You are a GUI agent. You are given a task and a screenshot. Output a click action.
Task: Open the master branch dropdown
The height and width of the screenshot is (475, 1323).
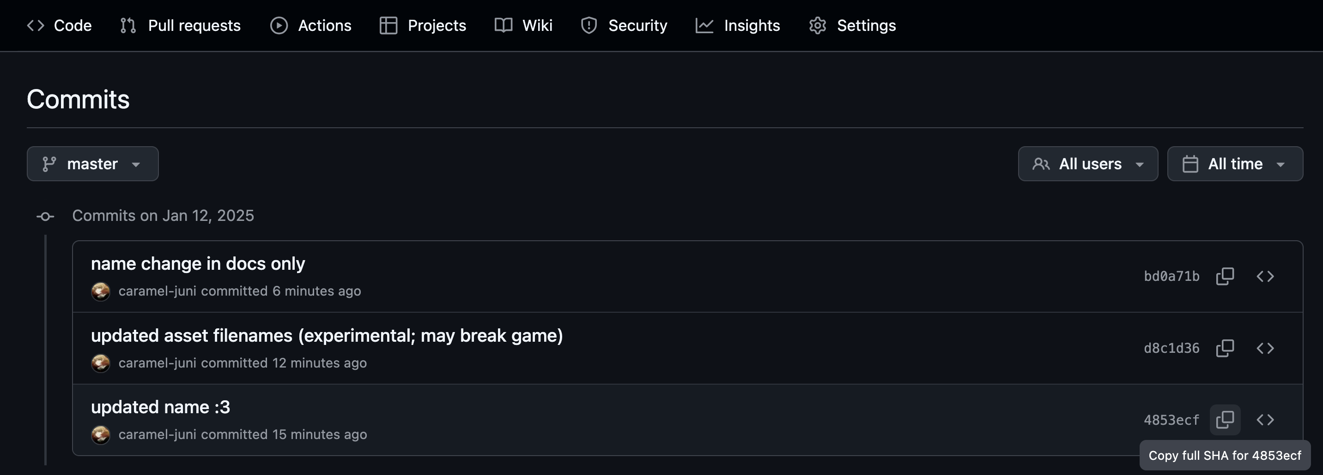tap(92, 164)
